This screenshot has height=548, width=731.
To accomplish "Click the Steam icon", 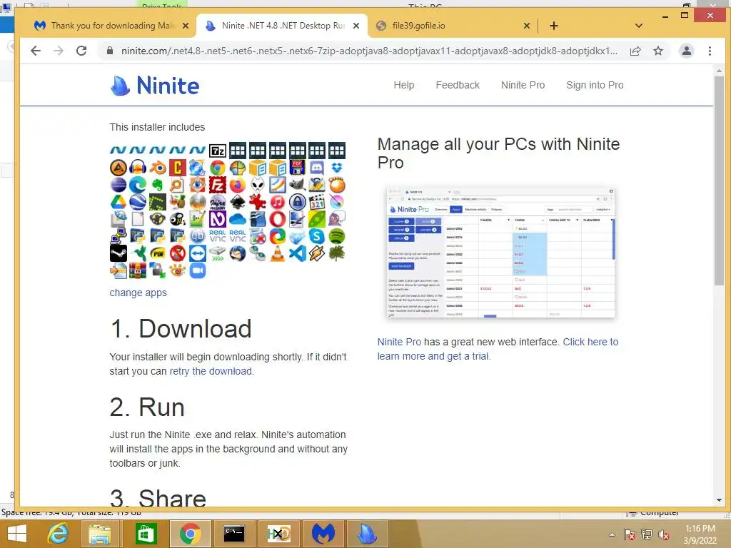I will pyautogui.click(x=119, y=253).
